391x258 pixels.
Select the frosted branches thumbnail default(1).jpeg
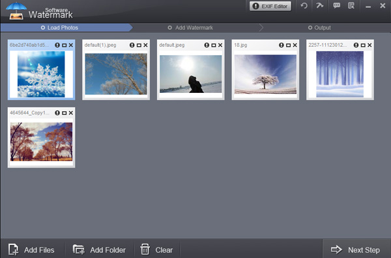click(116, 74)
